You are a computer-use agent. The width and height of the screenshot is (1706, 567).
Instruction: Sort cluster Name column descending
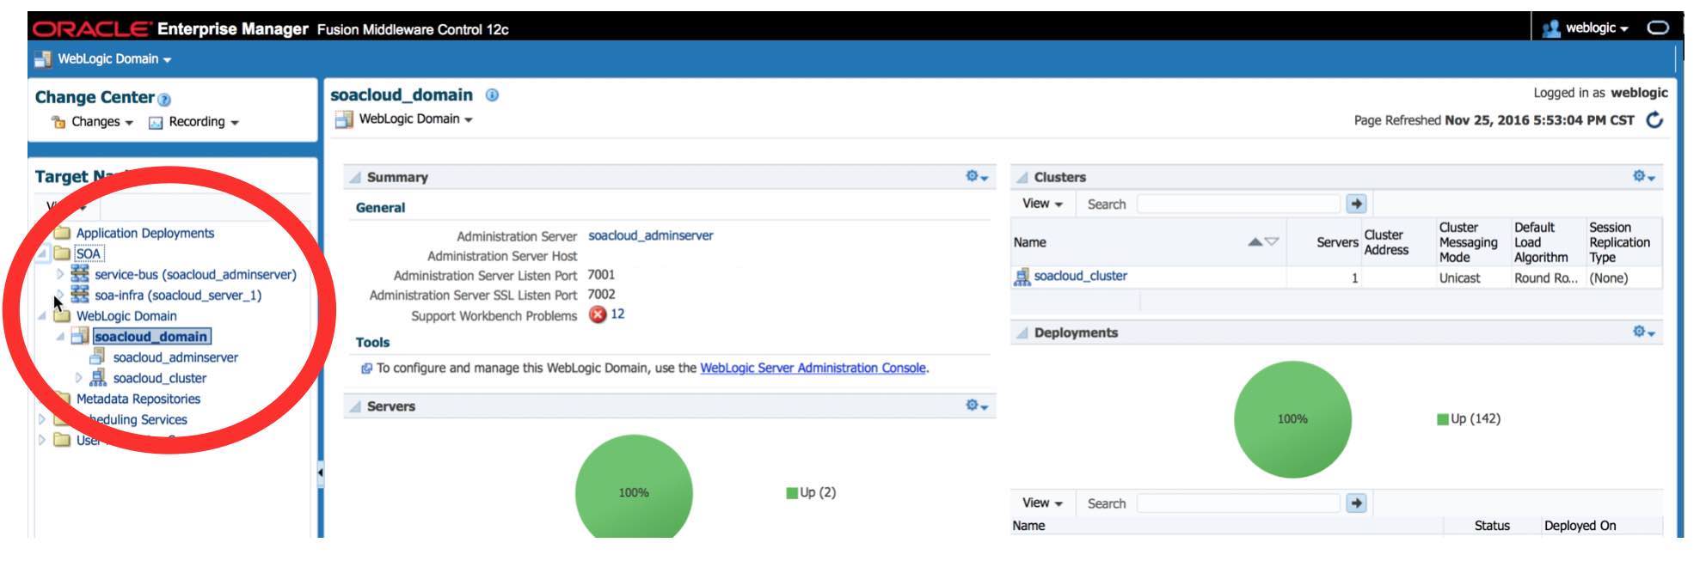(x=1272, y=242)
